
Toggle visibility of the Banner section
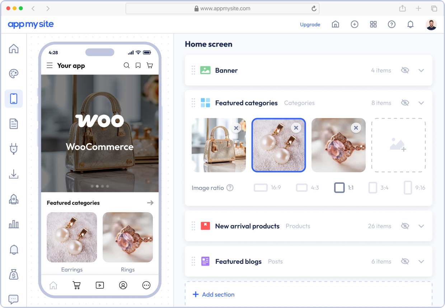tap(405, 70)
